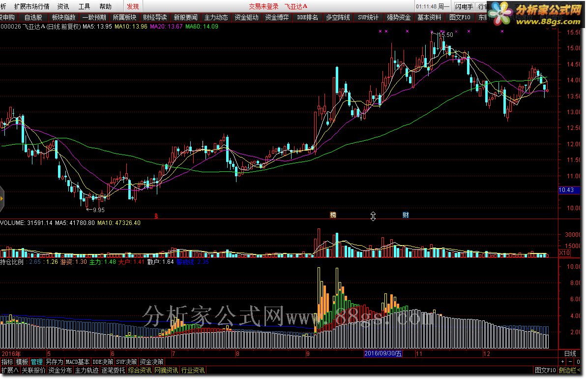Click the minus zoom-out button

coord(570,362)
